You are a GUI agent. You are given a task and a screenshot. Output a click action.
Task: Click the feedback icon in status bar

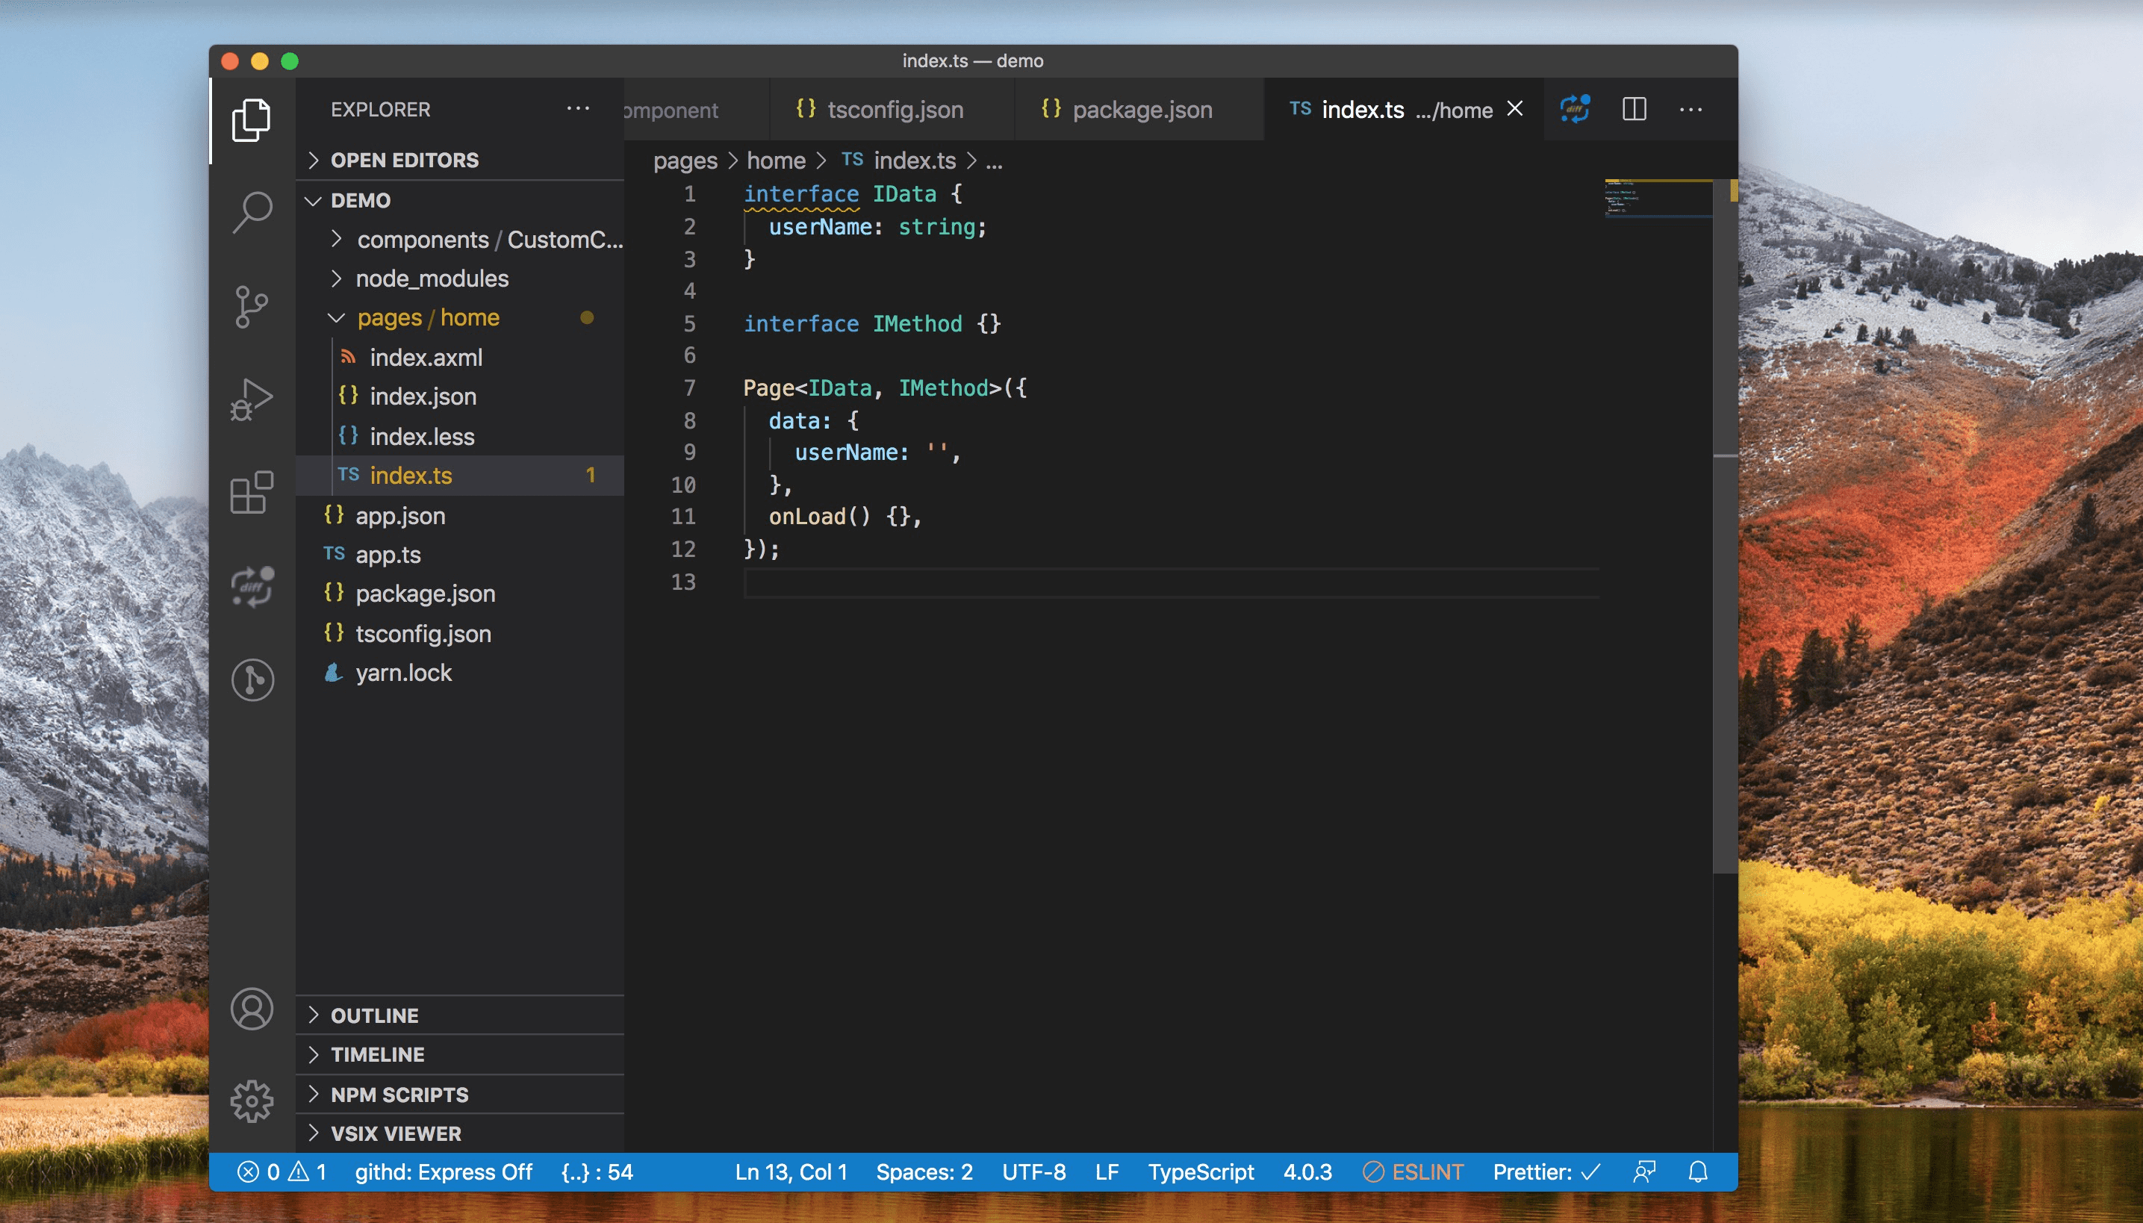click(1644, 1171)
